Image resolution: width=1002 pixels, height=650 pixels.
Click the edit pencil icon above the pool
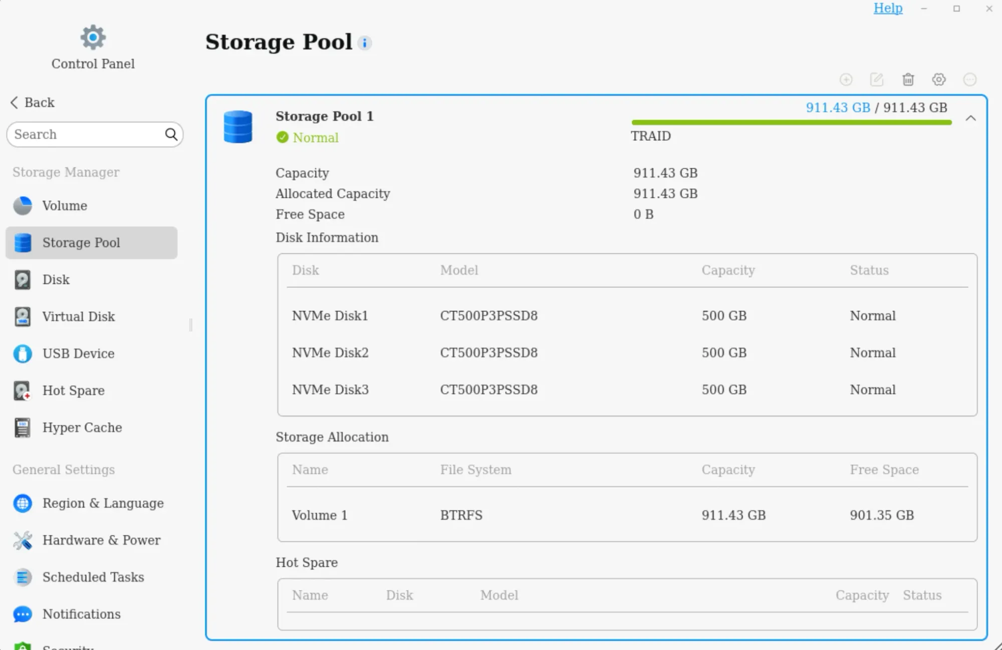click(877, 80)
